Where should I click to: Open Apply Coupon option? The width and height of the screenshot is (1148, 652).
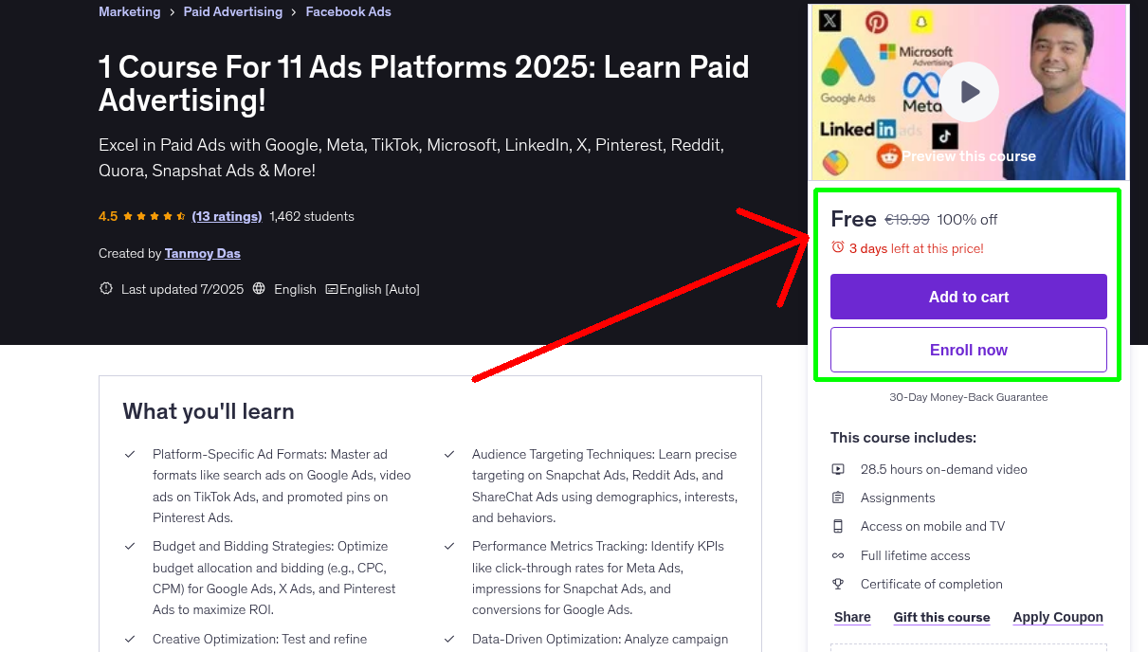(1057, 617)
